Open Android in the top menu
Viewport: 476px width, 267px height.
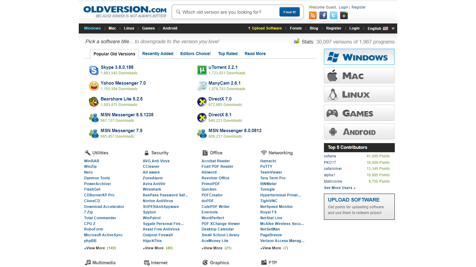click(170, 28)
